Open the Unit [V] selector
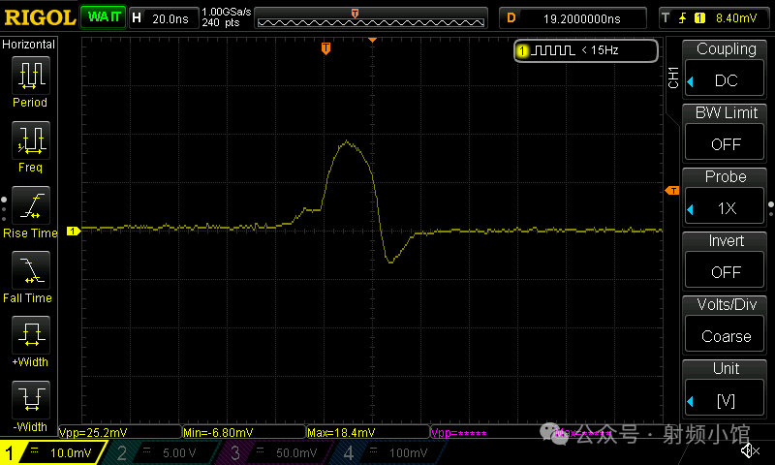The image size is (775, 465). (x=726, y=400)
